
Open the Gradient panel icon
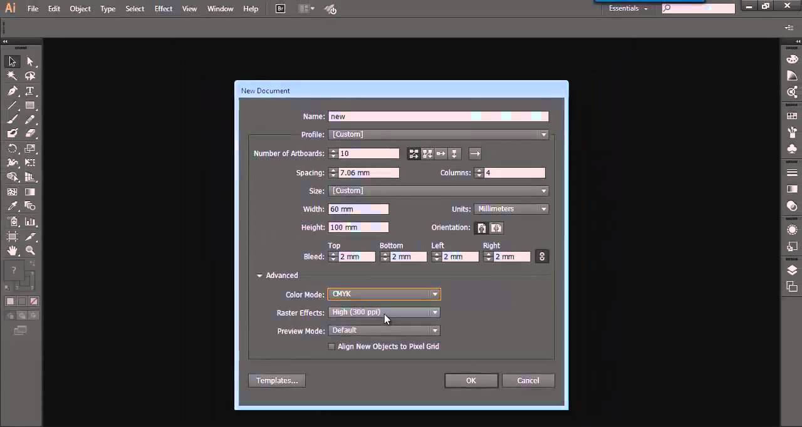(792, 189)
